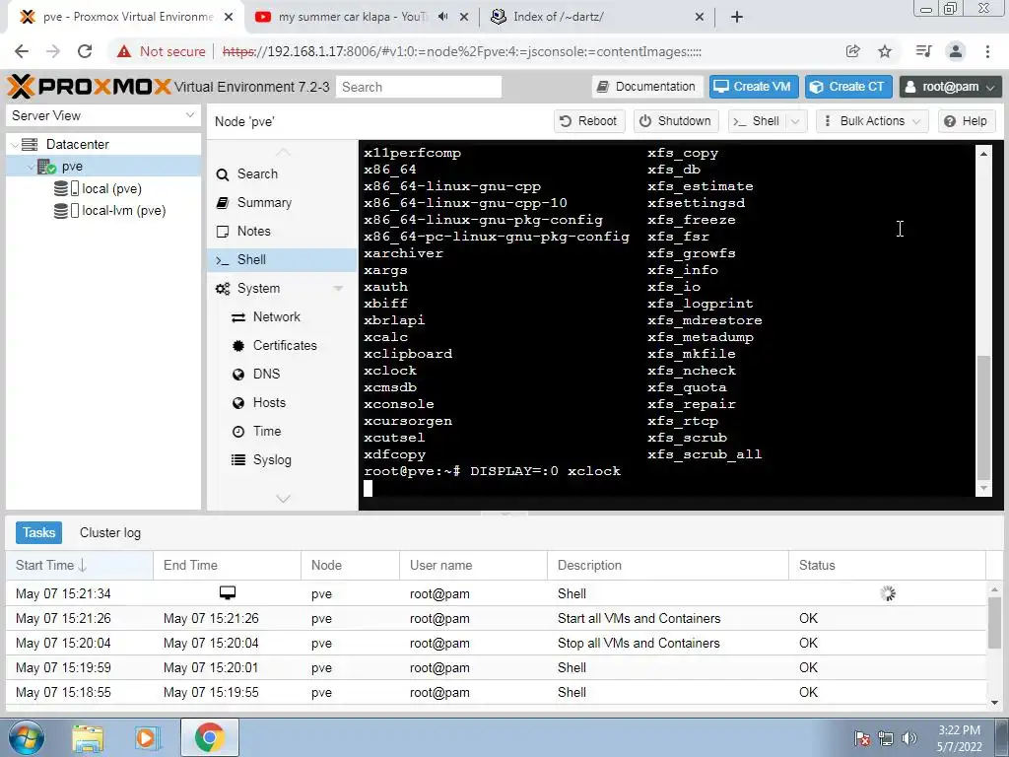
Task: Select 'Stop all VMs and Containers' task row
Action: (x=497, y=643)
